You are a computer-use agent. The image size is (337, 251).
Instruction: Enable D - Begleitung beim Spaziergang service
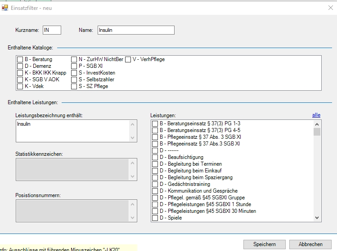(x=155, y=177)
